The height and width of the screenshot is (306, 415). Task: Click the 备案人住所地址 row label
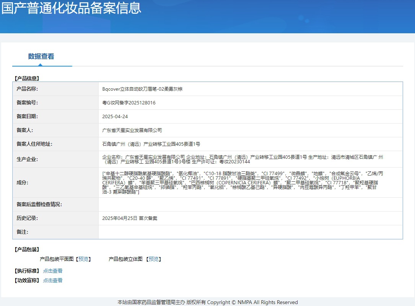tap(34, 144)
